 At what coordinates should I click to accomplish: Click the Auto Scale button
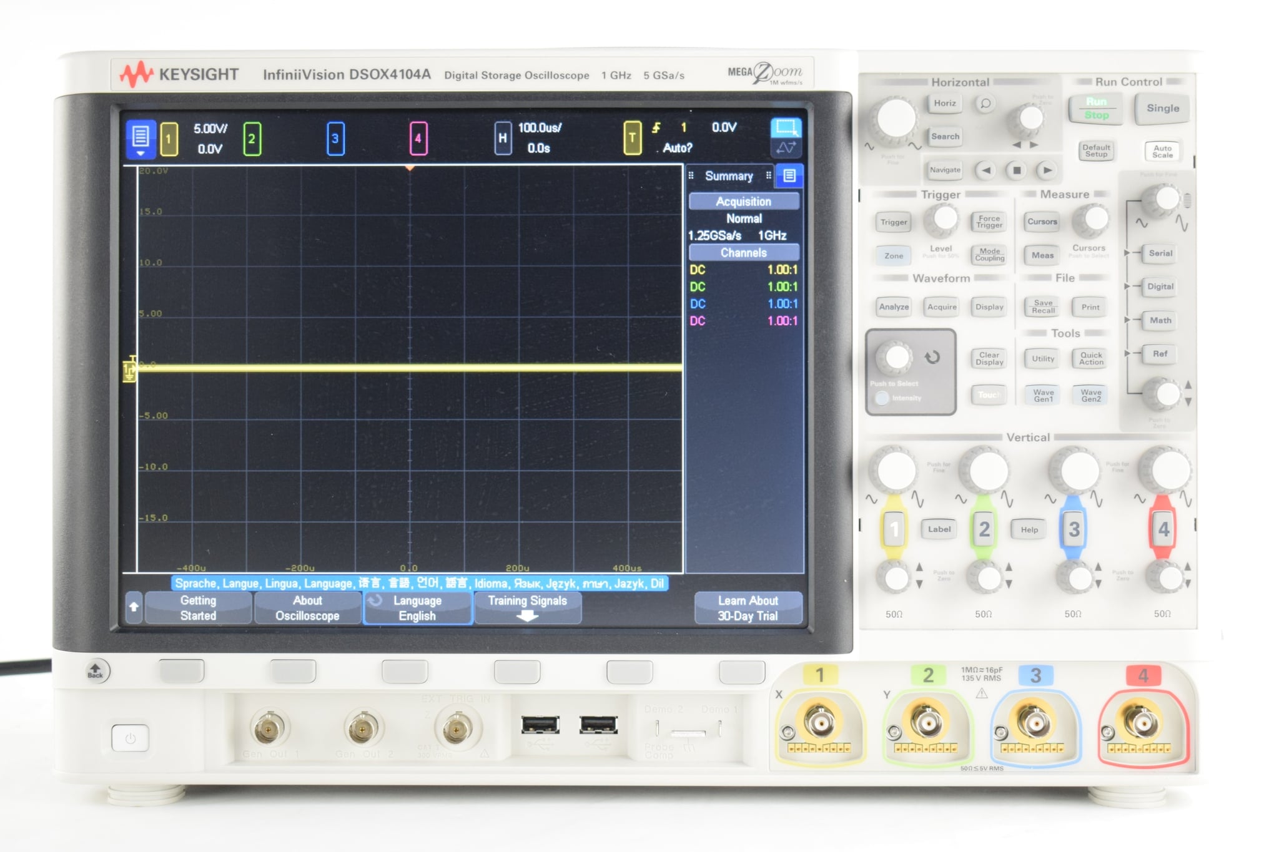(x=1162, y=151)
